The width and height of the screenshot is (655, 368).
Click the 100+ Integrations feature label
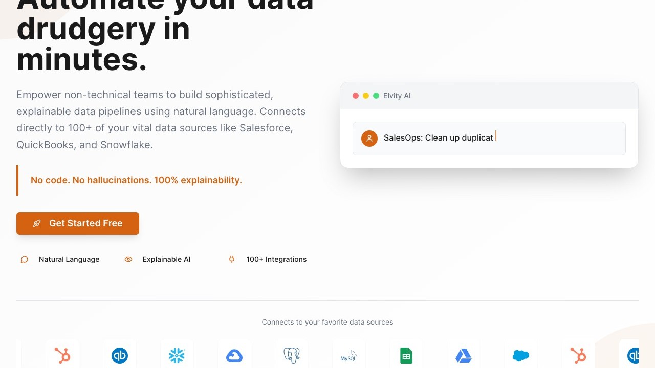coord(276,259)
